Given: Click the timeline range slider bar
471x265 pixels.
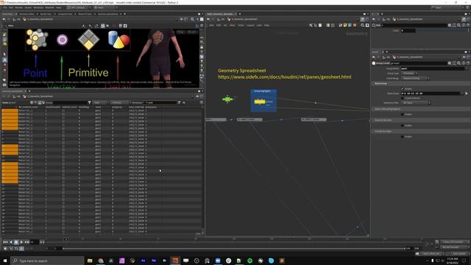Looking at the screenshot, I should [x=234, y=249].
